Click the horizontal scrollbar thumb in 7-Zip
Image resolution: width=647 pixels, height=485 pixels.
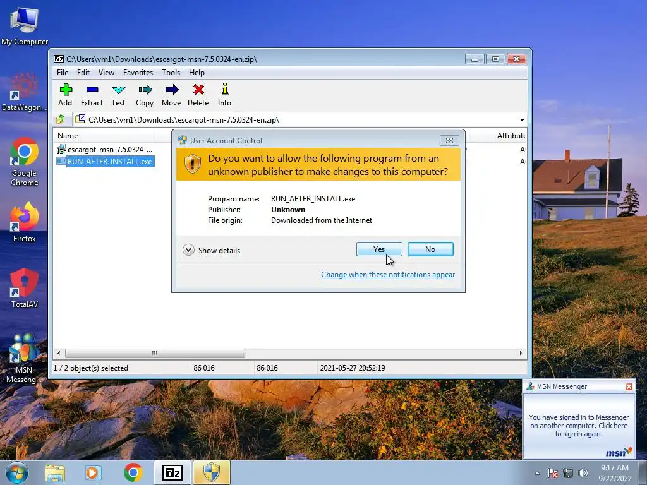155,353
